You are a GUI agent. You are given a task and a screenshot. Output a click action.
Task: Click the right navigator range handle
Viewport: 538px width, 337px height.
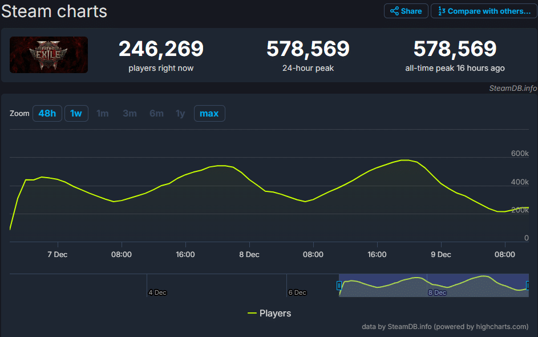click(x=528, y=286)
